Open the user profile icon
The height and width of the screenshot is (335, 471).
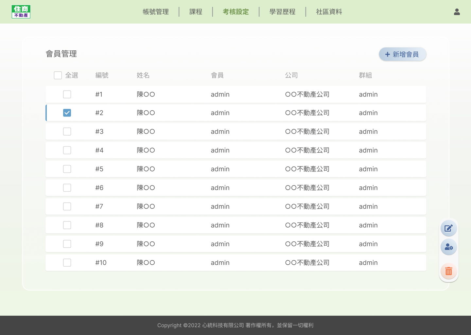tap(457, 12)
